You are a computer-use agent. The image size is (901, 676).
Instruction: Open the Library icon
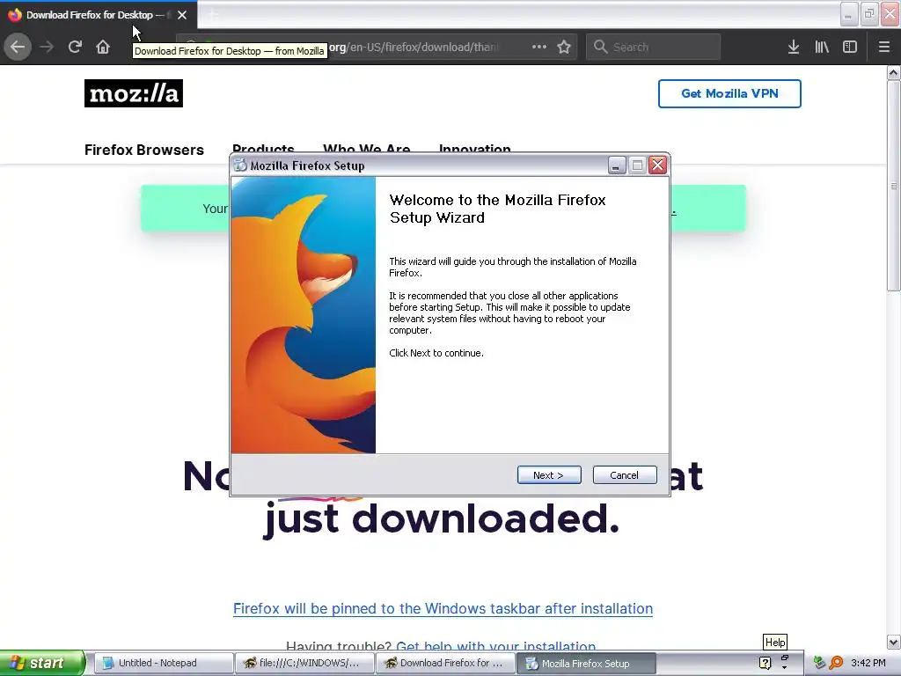click(822, 47)
